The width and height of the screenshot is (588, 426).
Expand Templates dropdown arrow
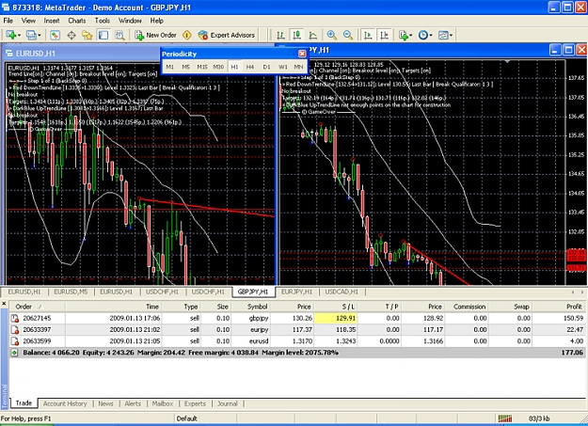pyautogui.click(x=451, y=36)
